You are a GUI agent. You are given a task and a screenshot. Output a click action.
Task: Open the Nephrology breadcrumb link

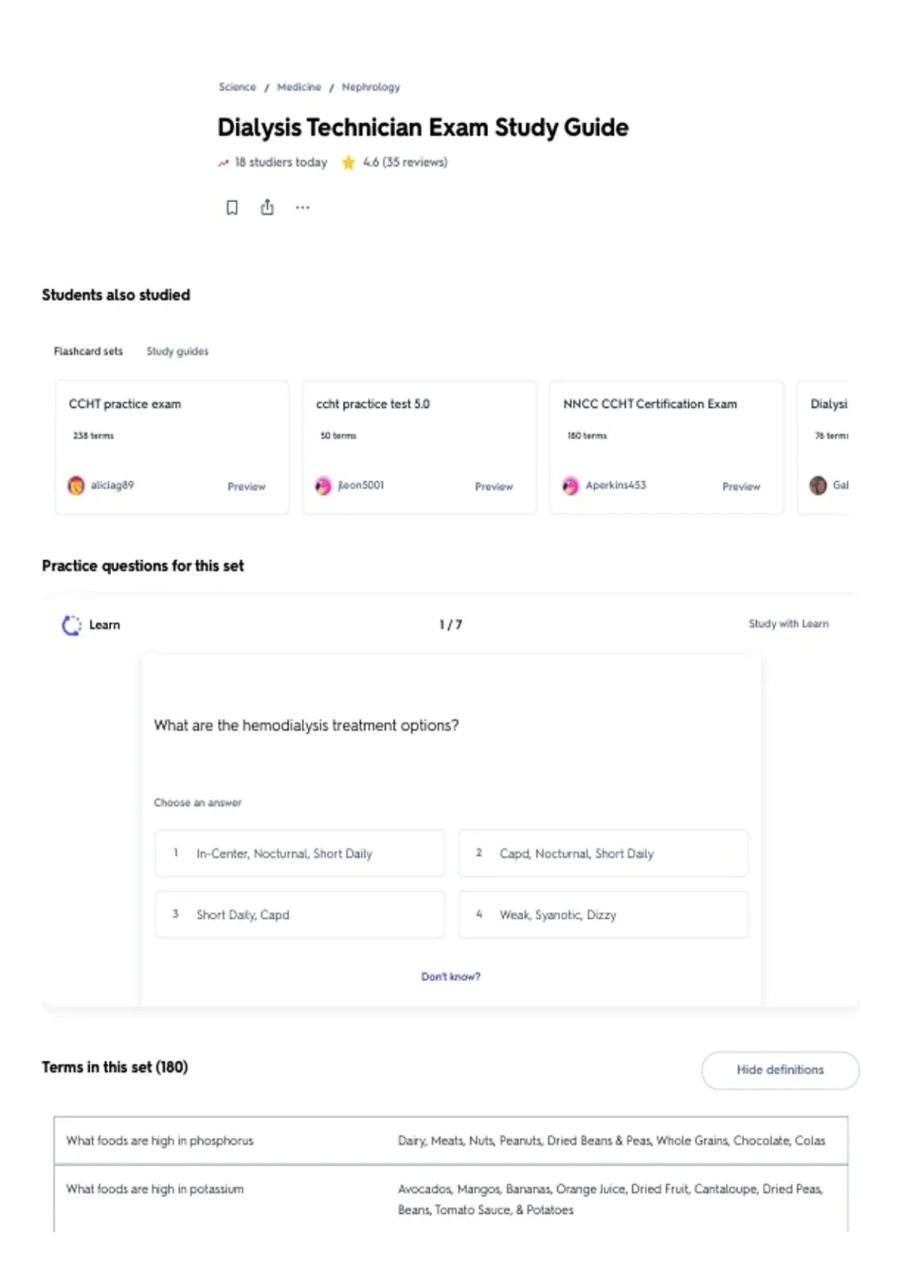[x=371, y=87]
